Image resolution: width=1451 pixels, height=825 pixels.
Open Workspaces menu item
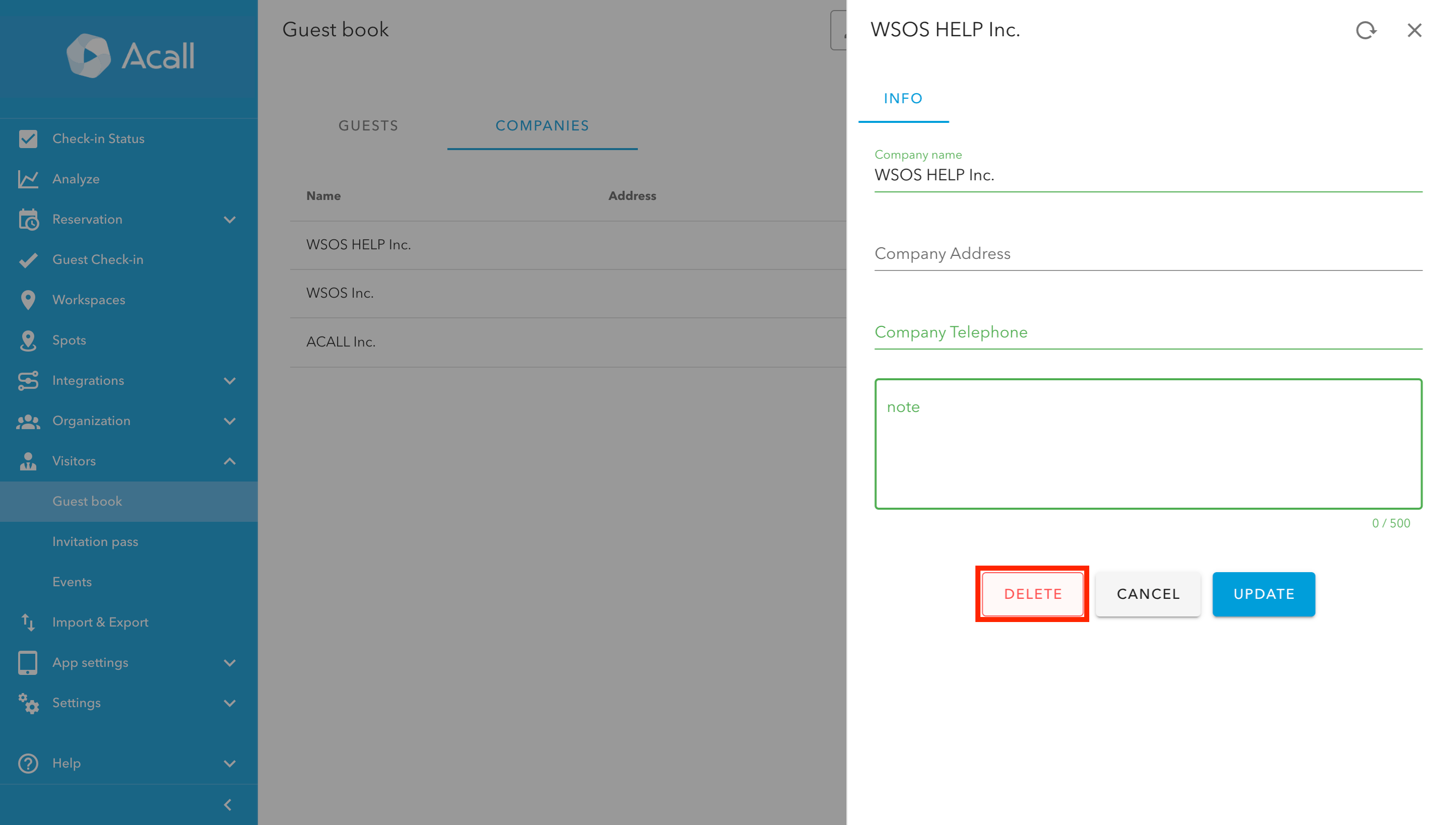pos(128,300)
